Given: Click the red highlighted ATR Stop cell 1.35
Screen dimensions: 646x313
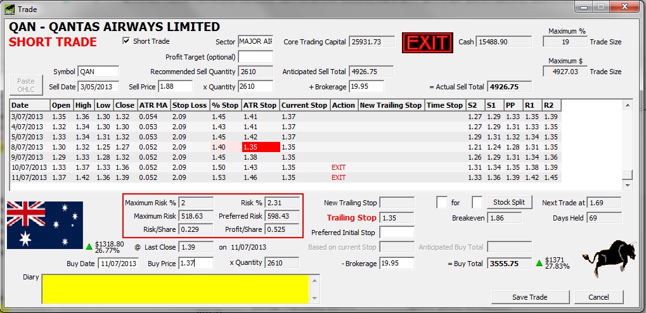Looking at the screenshot, I should 261,147.
